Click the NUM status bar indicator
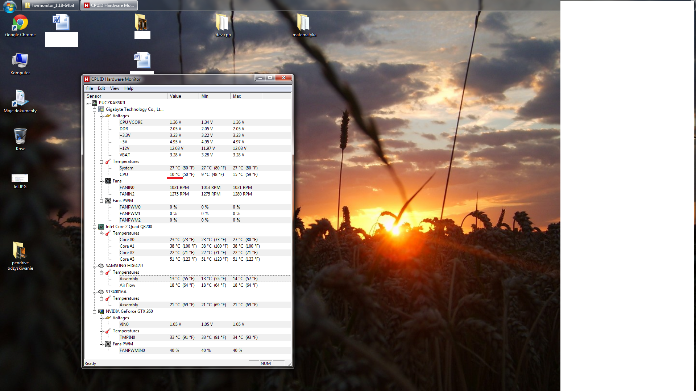Viewport: 696px width, 391px height. (x=266, y=363)
